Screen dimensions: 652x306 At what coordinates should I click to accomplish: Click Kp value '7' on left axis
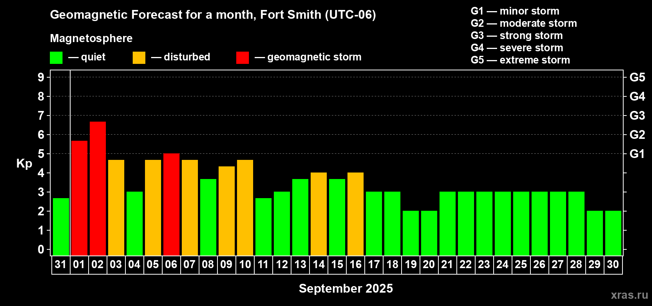click(x=41, y=116)
